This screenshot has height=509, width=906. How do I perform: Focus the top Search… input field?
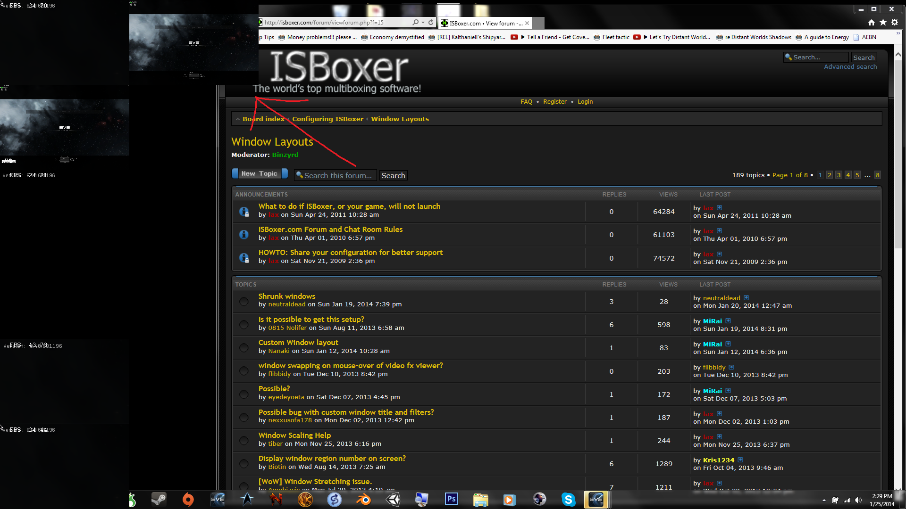816,57
